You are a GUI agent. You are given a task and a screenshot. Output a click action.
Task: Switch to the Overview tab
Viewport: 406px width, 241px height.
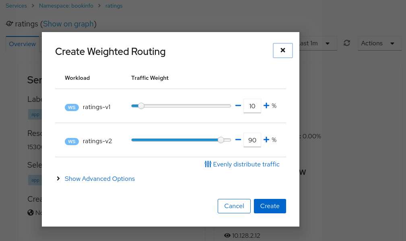pos(23,44)
